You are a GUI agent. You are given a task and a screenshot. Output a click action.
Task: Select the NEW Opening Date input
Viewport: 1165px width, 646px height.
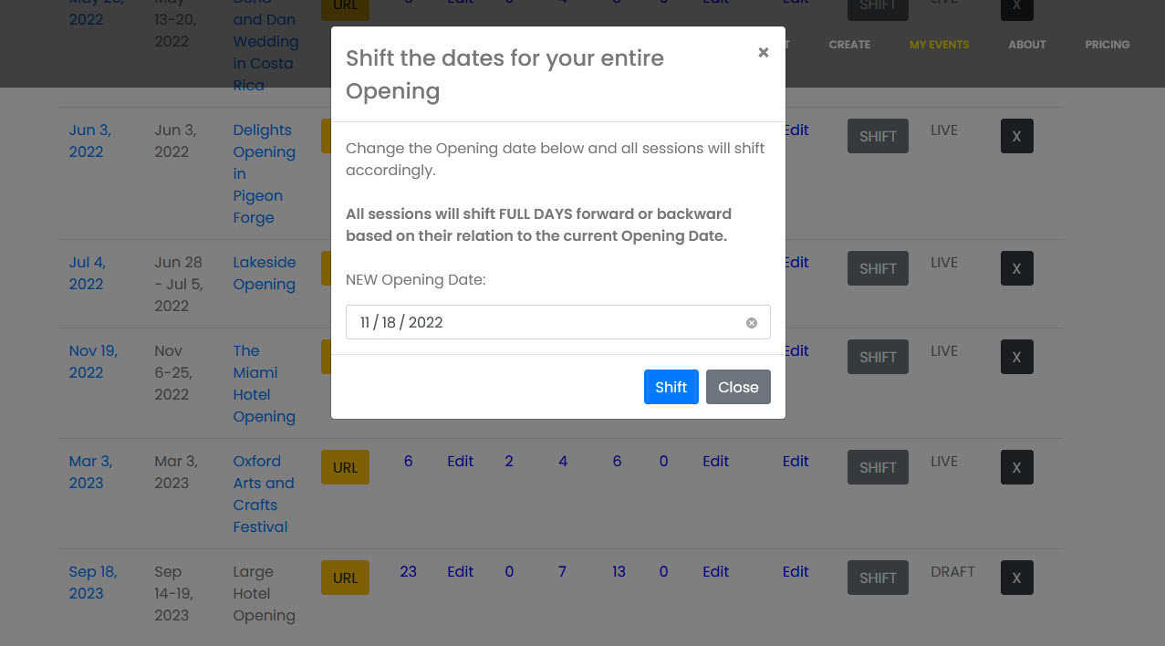tap(557, 322)
